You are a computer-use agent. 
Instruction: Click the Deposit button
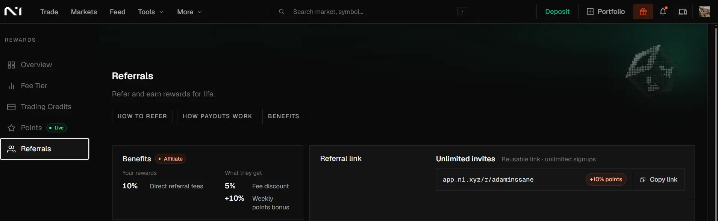click(x=557, y=12)
